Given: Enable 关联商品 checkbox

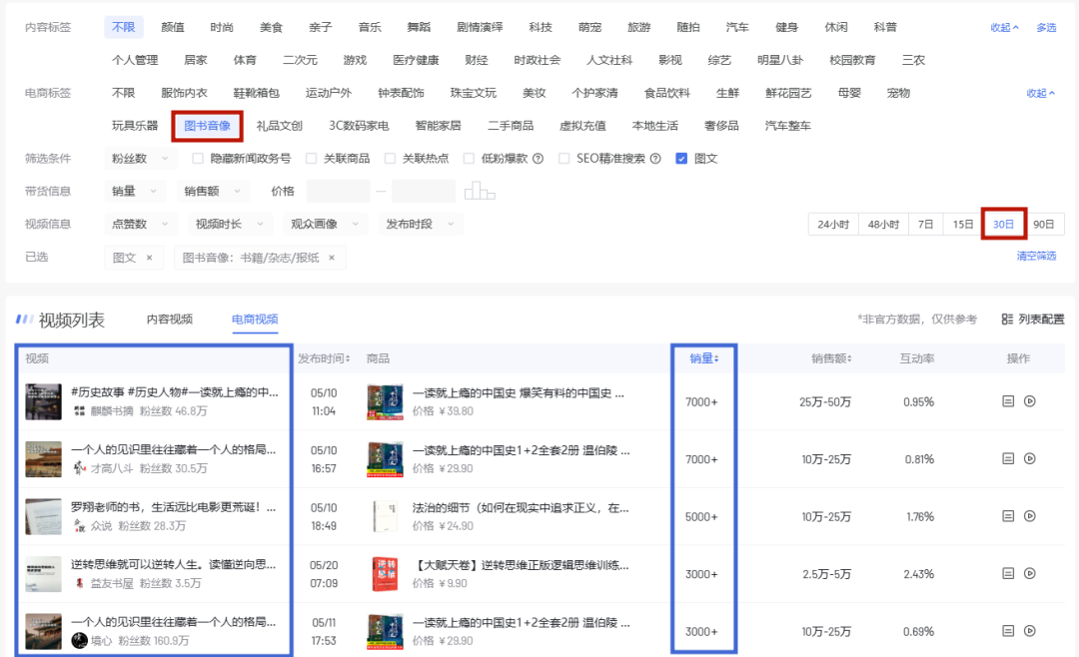Looking at the screenshot, I should pos(311,158).
